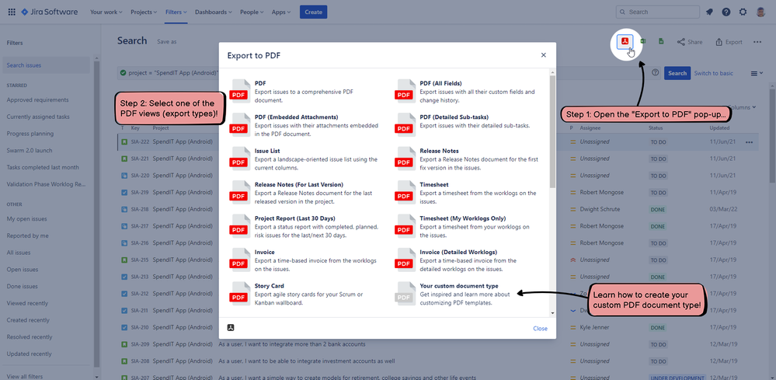Screen dimensions: 776x380
Task: Expand the Filters menu
Action: tap(176, 12)
